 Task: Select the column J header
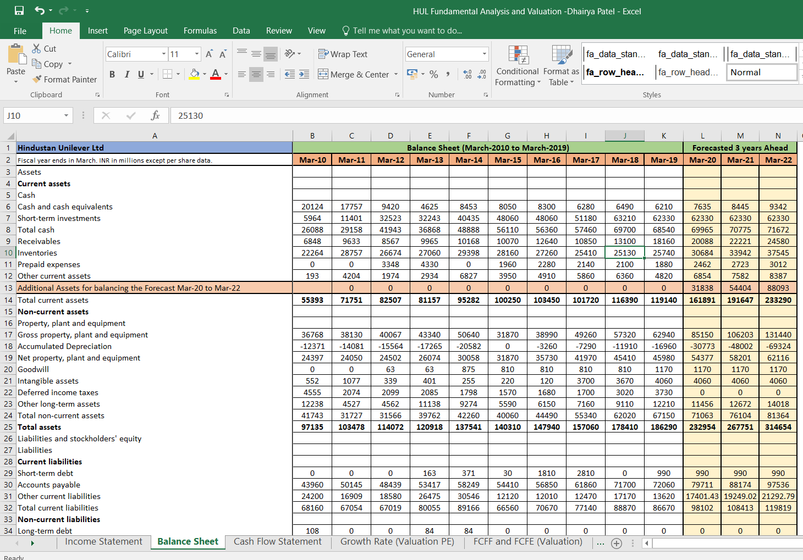625,136
